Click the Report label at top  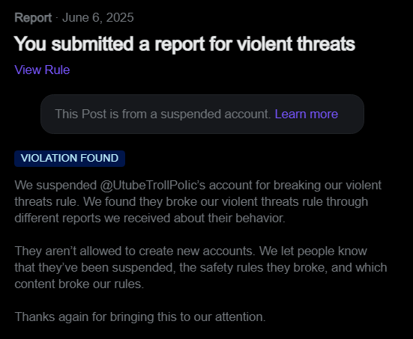point(33,18)
